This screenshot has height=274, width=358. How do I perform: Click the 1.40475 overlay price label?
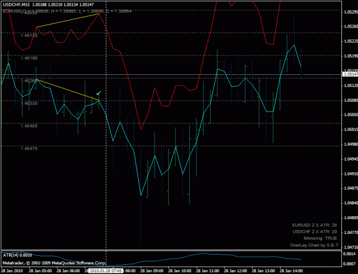[x=29, y=149]
